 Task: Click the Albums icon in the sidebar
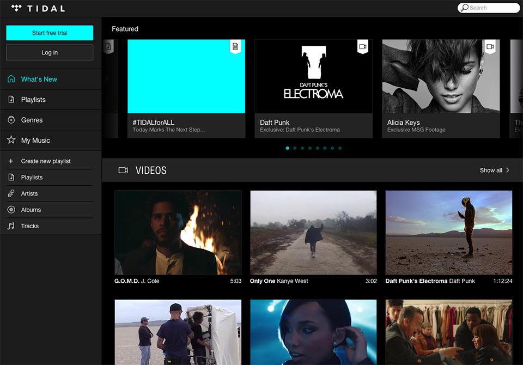10,210
